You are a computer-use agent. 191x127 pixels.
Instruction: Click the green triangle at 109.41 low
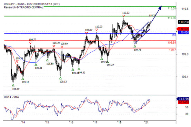pos(36,64)
